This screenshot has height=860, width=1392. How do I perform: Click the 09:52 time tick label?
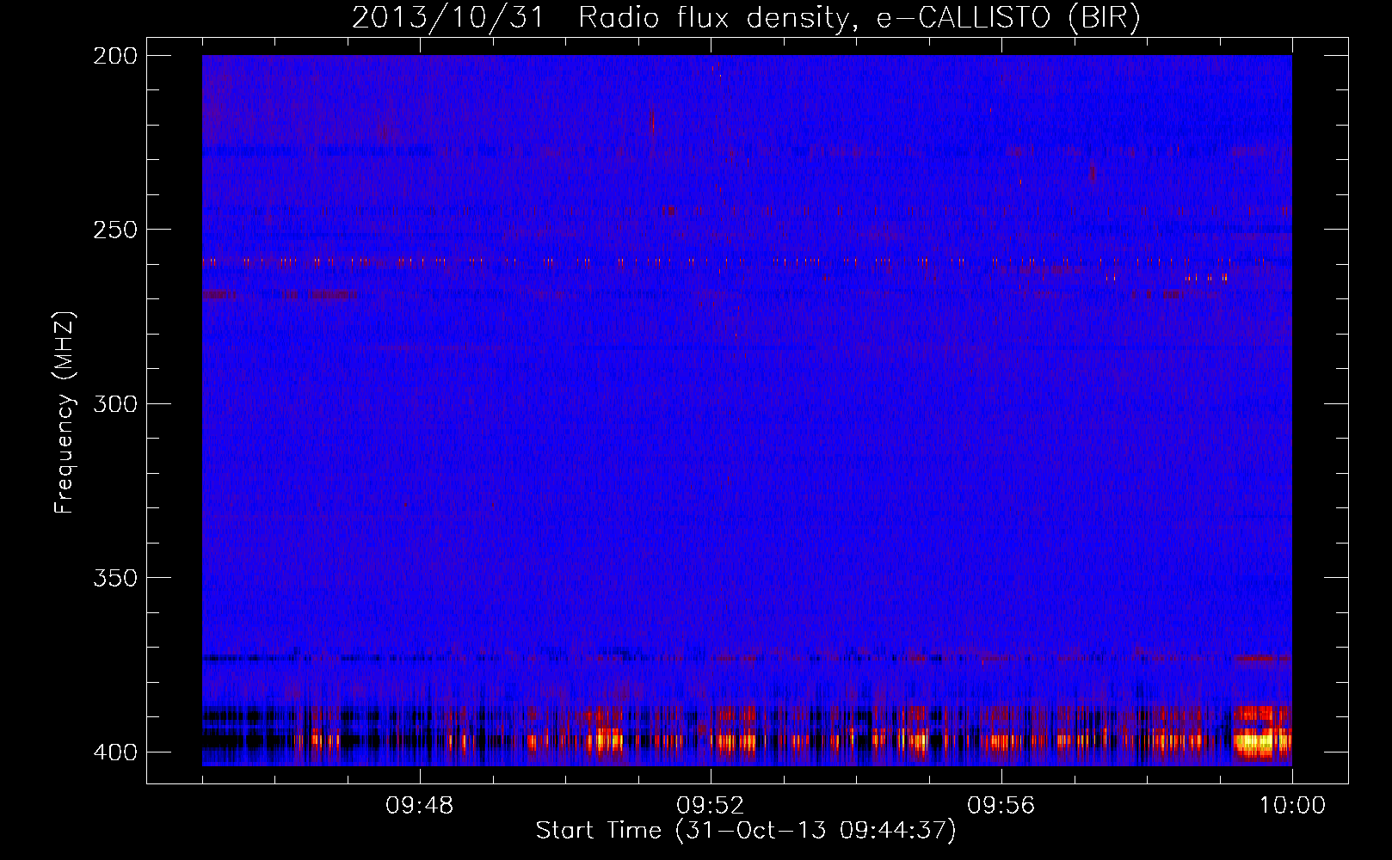711,805
